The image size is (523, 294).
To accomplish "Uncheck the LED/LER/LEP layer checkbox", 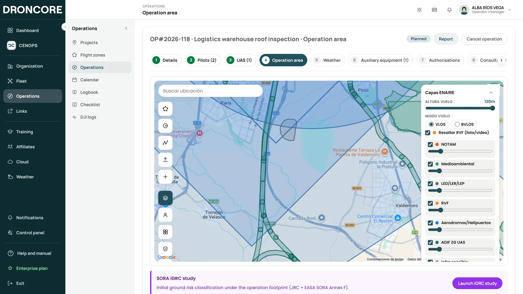I will pyautogui.click(x=430, y=184).
